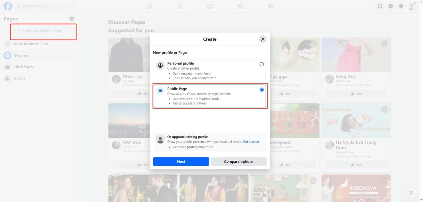Click the HAY Đỏa page avatar
The height and width of the screenshot is (202, 423).
point(116,145)
